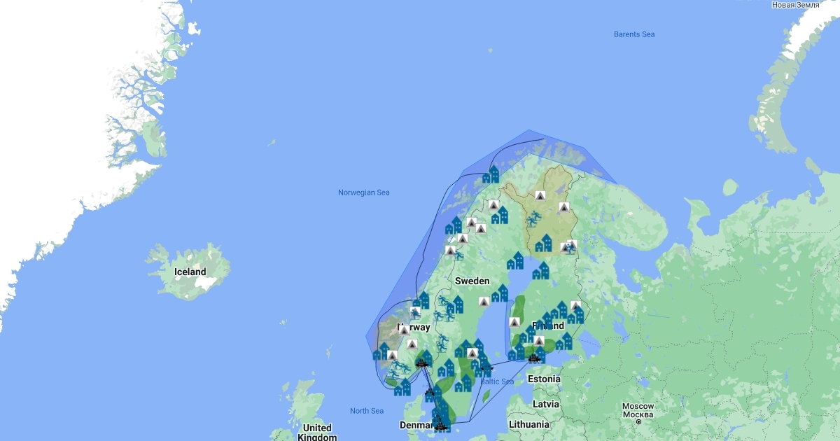Image resolution: width=840 pixels, height=441 pixels.
Task: Click the Latvia country label
Action: [x=545, y=404]
